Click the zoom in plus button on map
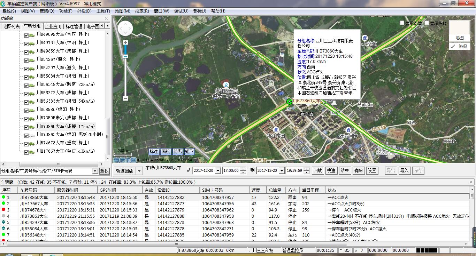Viewport: 476px width, 256px height. coord(125,42)
